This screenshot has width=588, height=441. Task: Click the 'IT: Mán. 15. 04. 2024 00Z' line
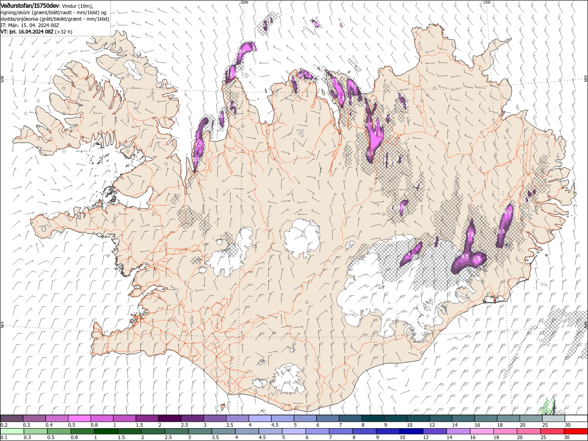[30, 25]
